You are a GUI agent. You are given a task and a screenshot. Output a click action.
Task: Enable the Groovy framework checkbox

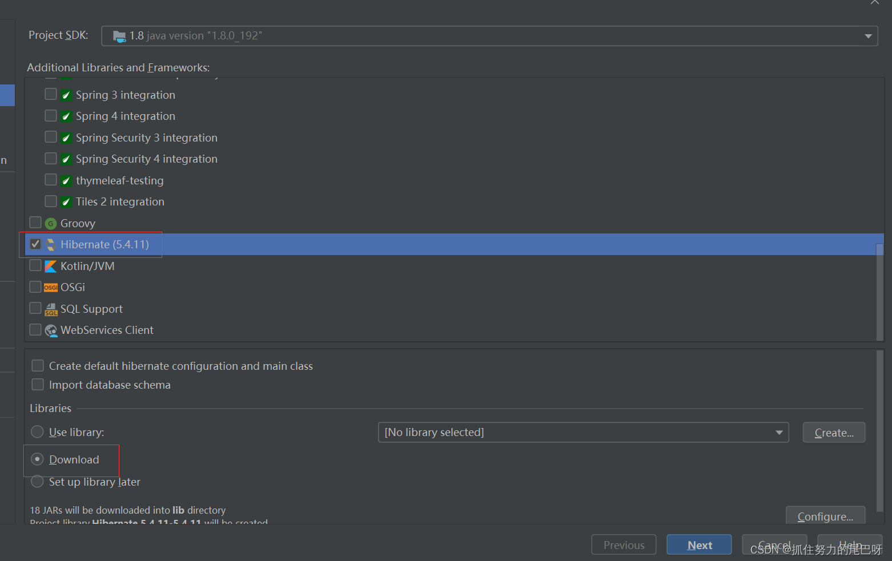35,223
